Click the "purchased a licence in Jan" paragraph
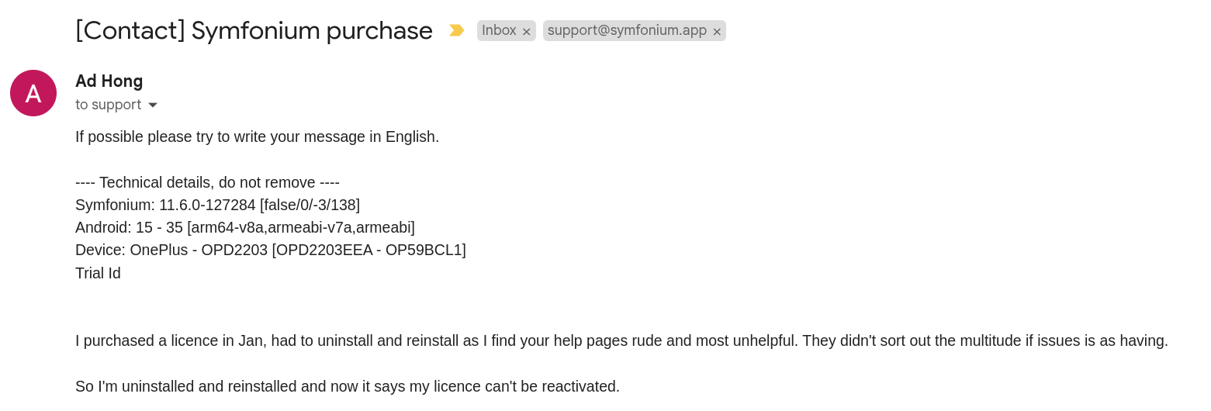The height and width of the screenshot is (411, 1211). (x=621, y=340)
